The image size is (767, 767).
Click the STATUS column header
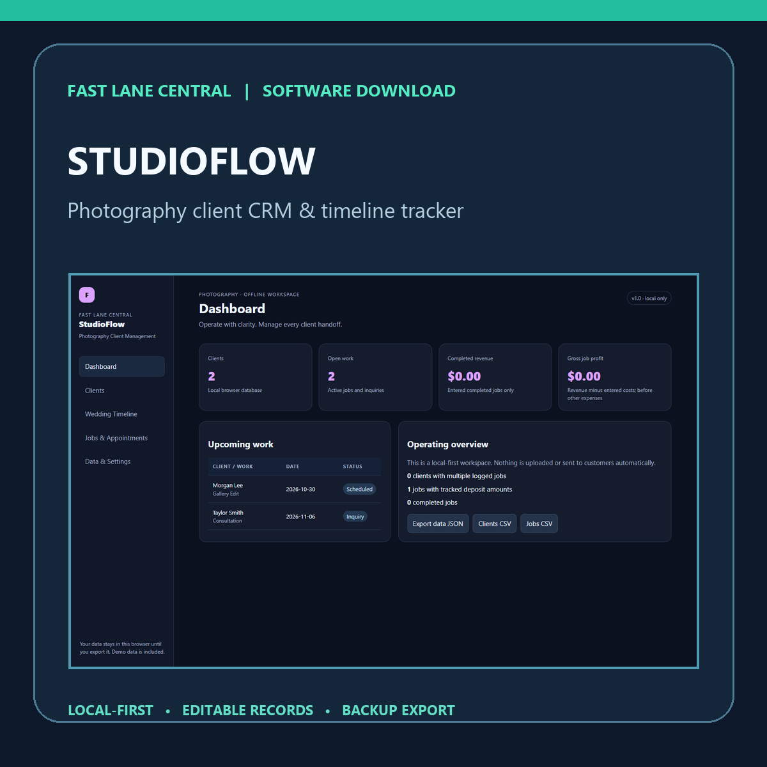coord(353,467)
